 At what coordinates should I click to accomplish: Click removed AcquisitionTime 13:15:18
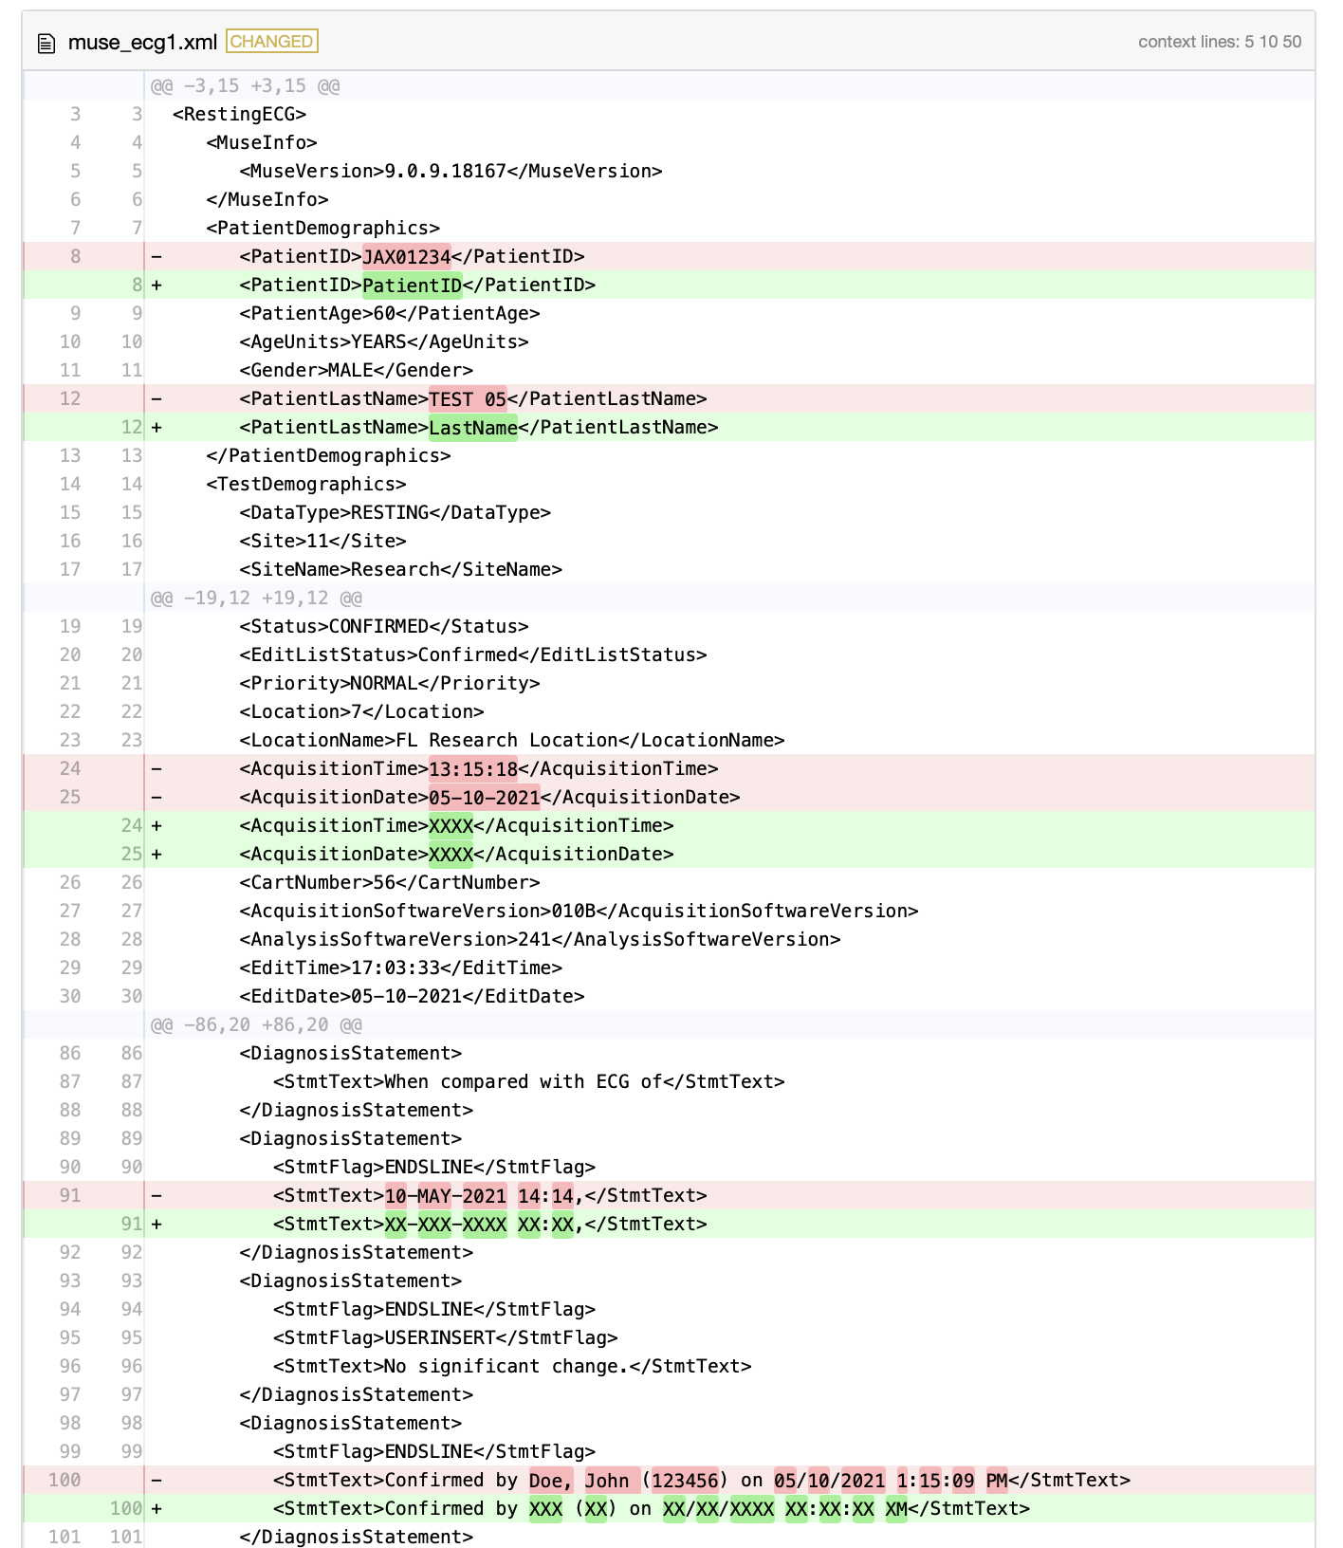(473, 768)
